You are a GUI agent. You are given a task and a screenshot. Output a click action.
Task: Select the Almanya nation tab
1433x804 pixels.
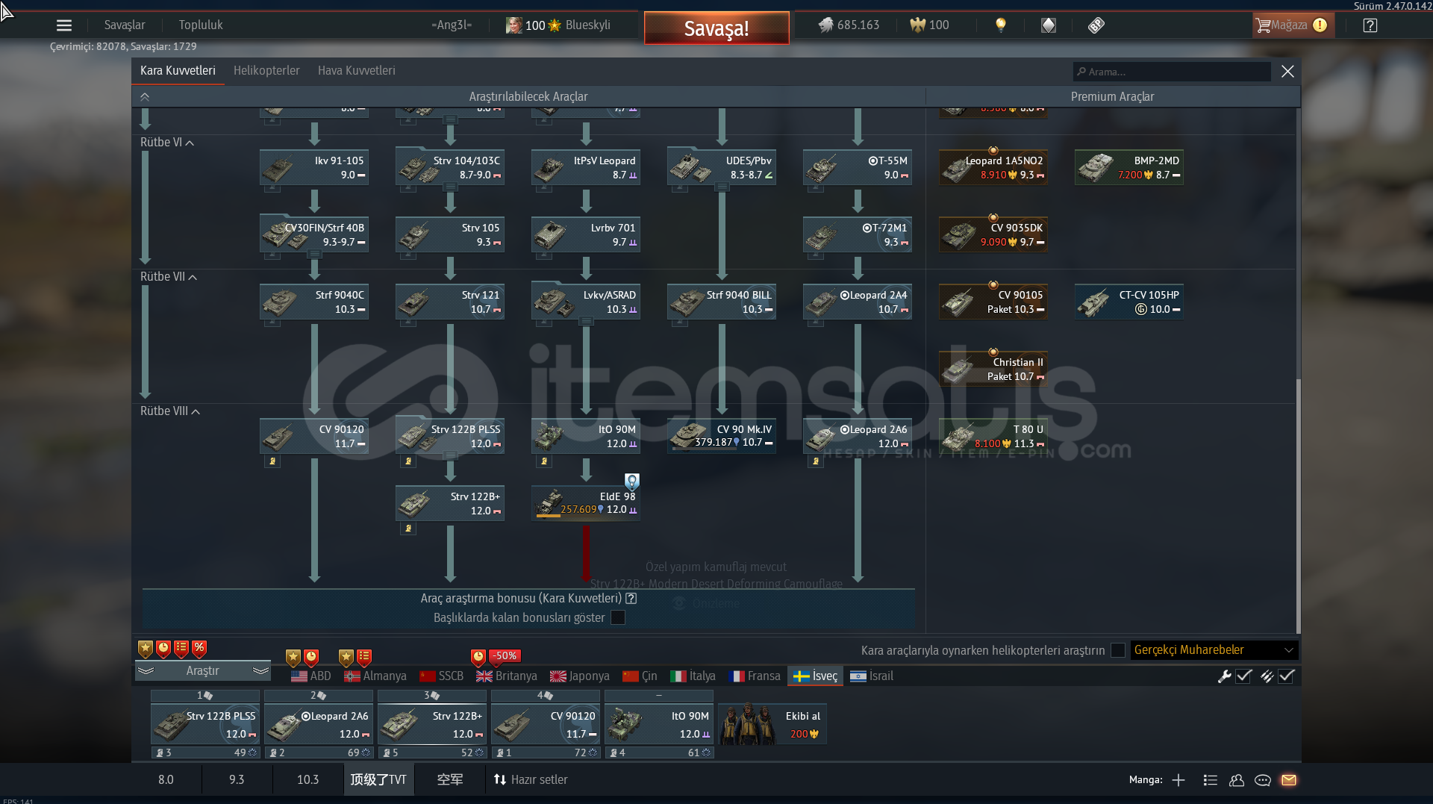point(375,676)
